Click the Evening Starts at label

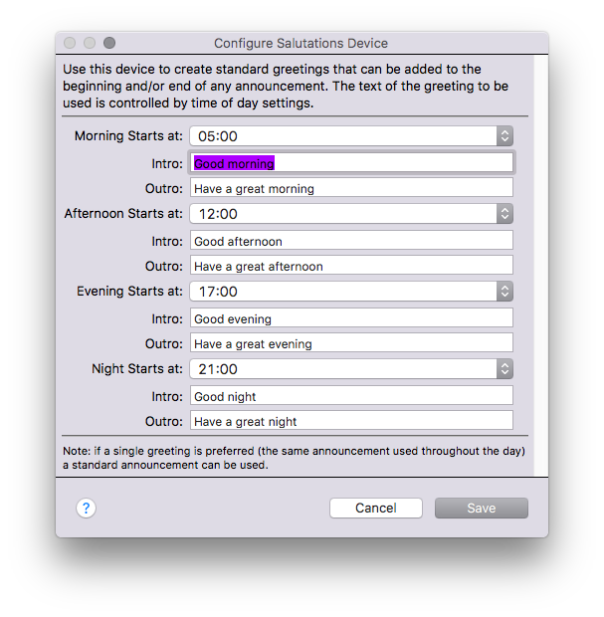point(129,291)
